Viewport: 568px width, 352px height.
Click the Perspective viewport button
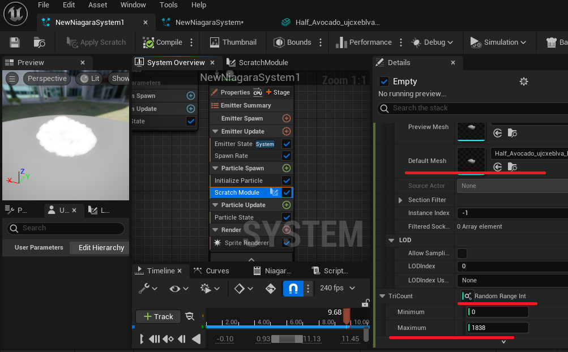[x=47, y=79]
